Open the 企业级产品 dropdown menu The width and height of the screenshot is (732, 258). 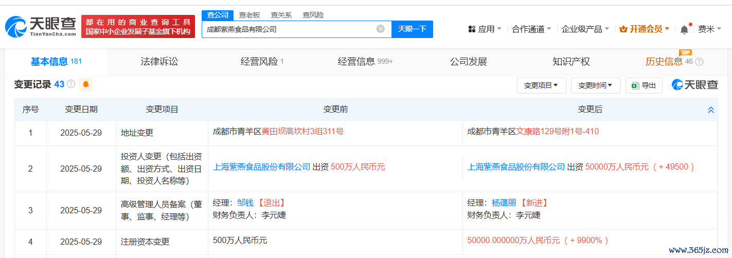click(585, 29)
